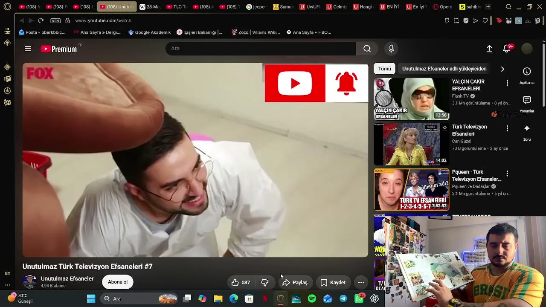Viewport: 546px width, 307px height.
Task: Open the upload/create icon in YouTube header
Action: 489,49
